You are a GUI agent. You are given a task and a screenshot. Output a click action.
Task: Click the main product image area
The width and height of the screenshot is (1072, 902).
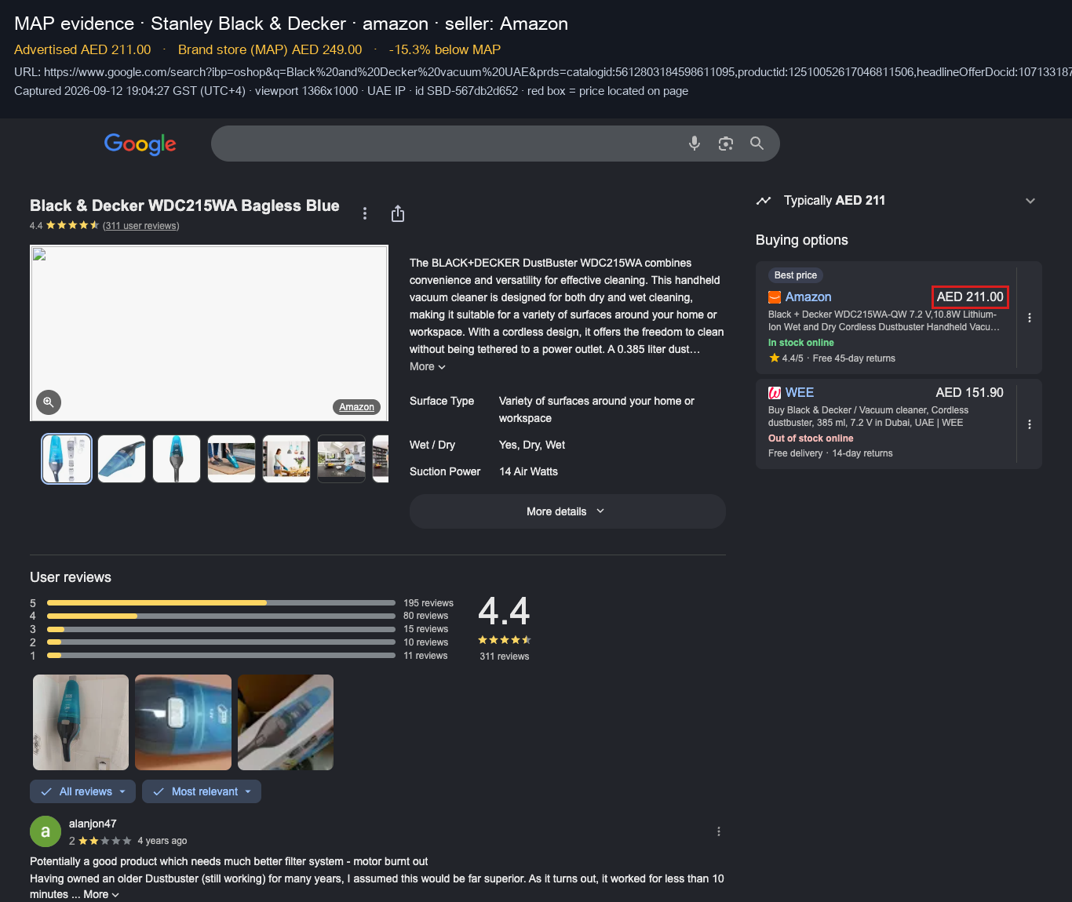[x=209, y=333]
